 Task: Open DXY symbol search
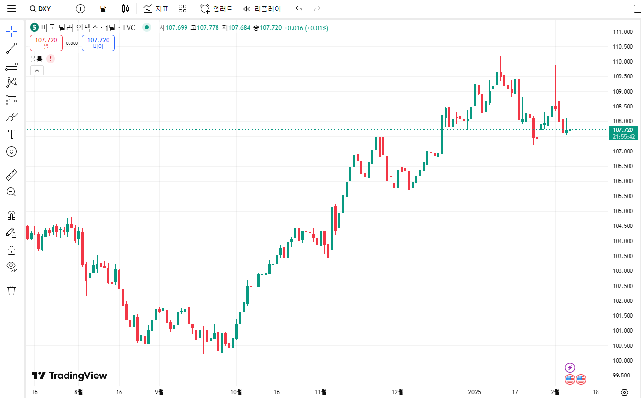[40, 9]
